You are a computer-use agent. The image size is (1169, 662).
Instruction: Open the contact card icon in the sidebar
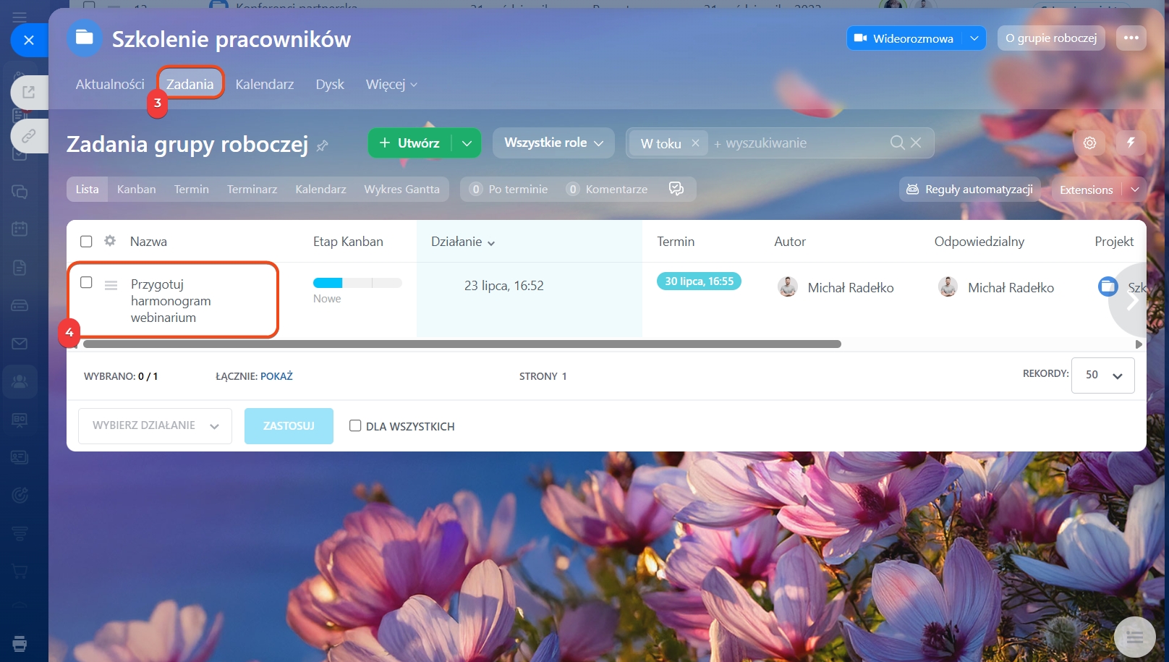pyautogui.click(x=20, y=457)
